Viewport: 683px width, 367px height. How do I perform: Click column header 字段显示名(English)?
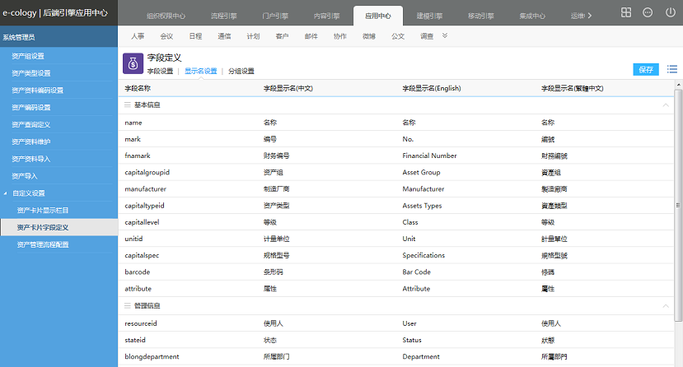pos(432,88)
